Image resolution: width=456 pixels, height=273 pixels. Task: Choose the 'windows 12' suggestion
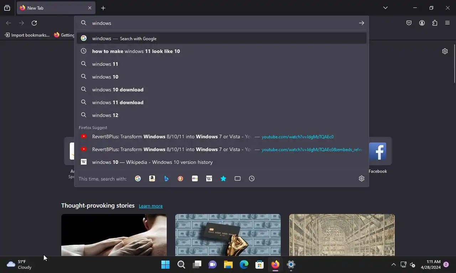222,115
